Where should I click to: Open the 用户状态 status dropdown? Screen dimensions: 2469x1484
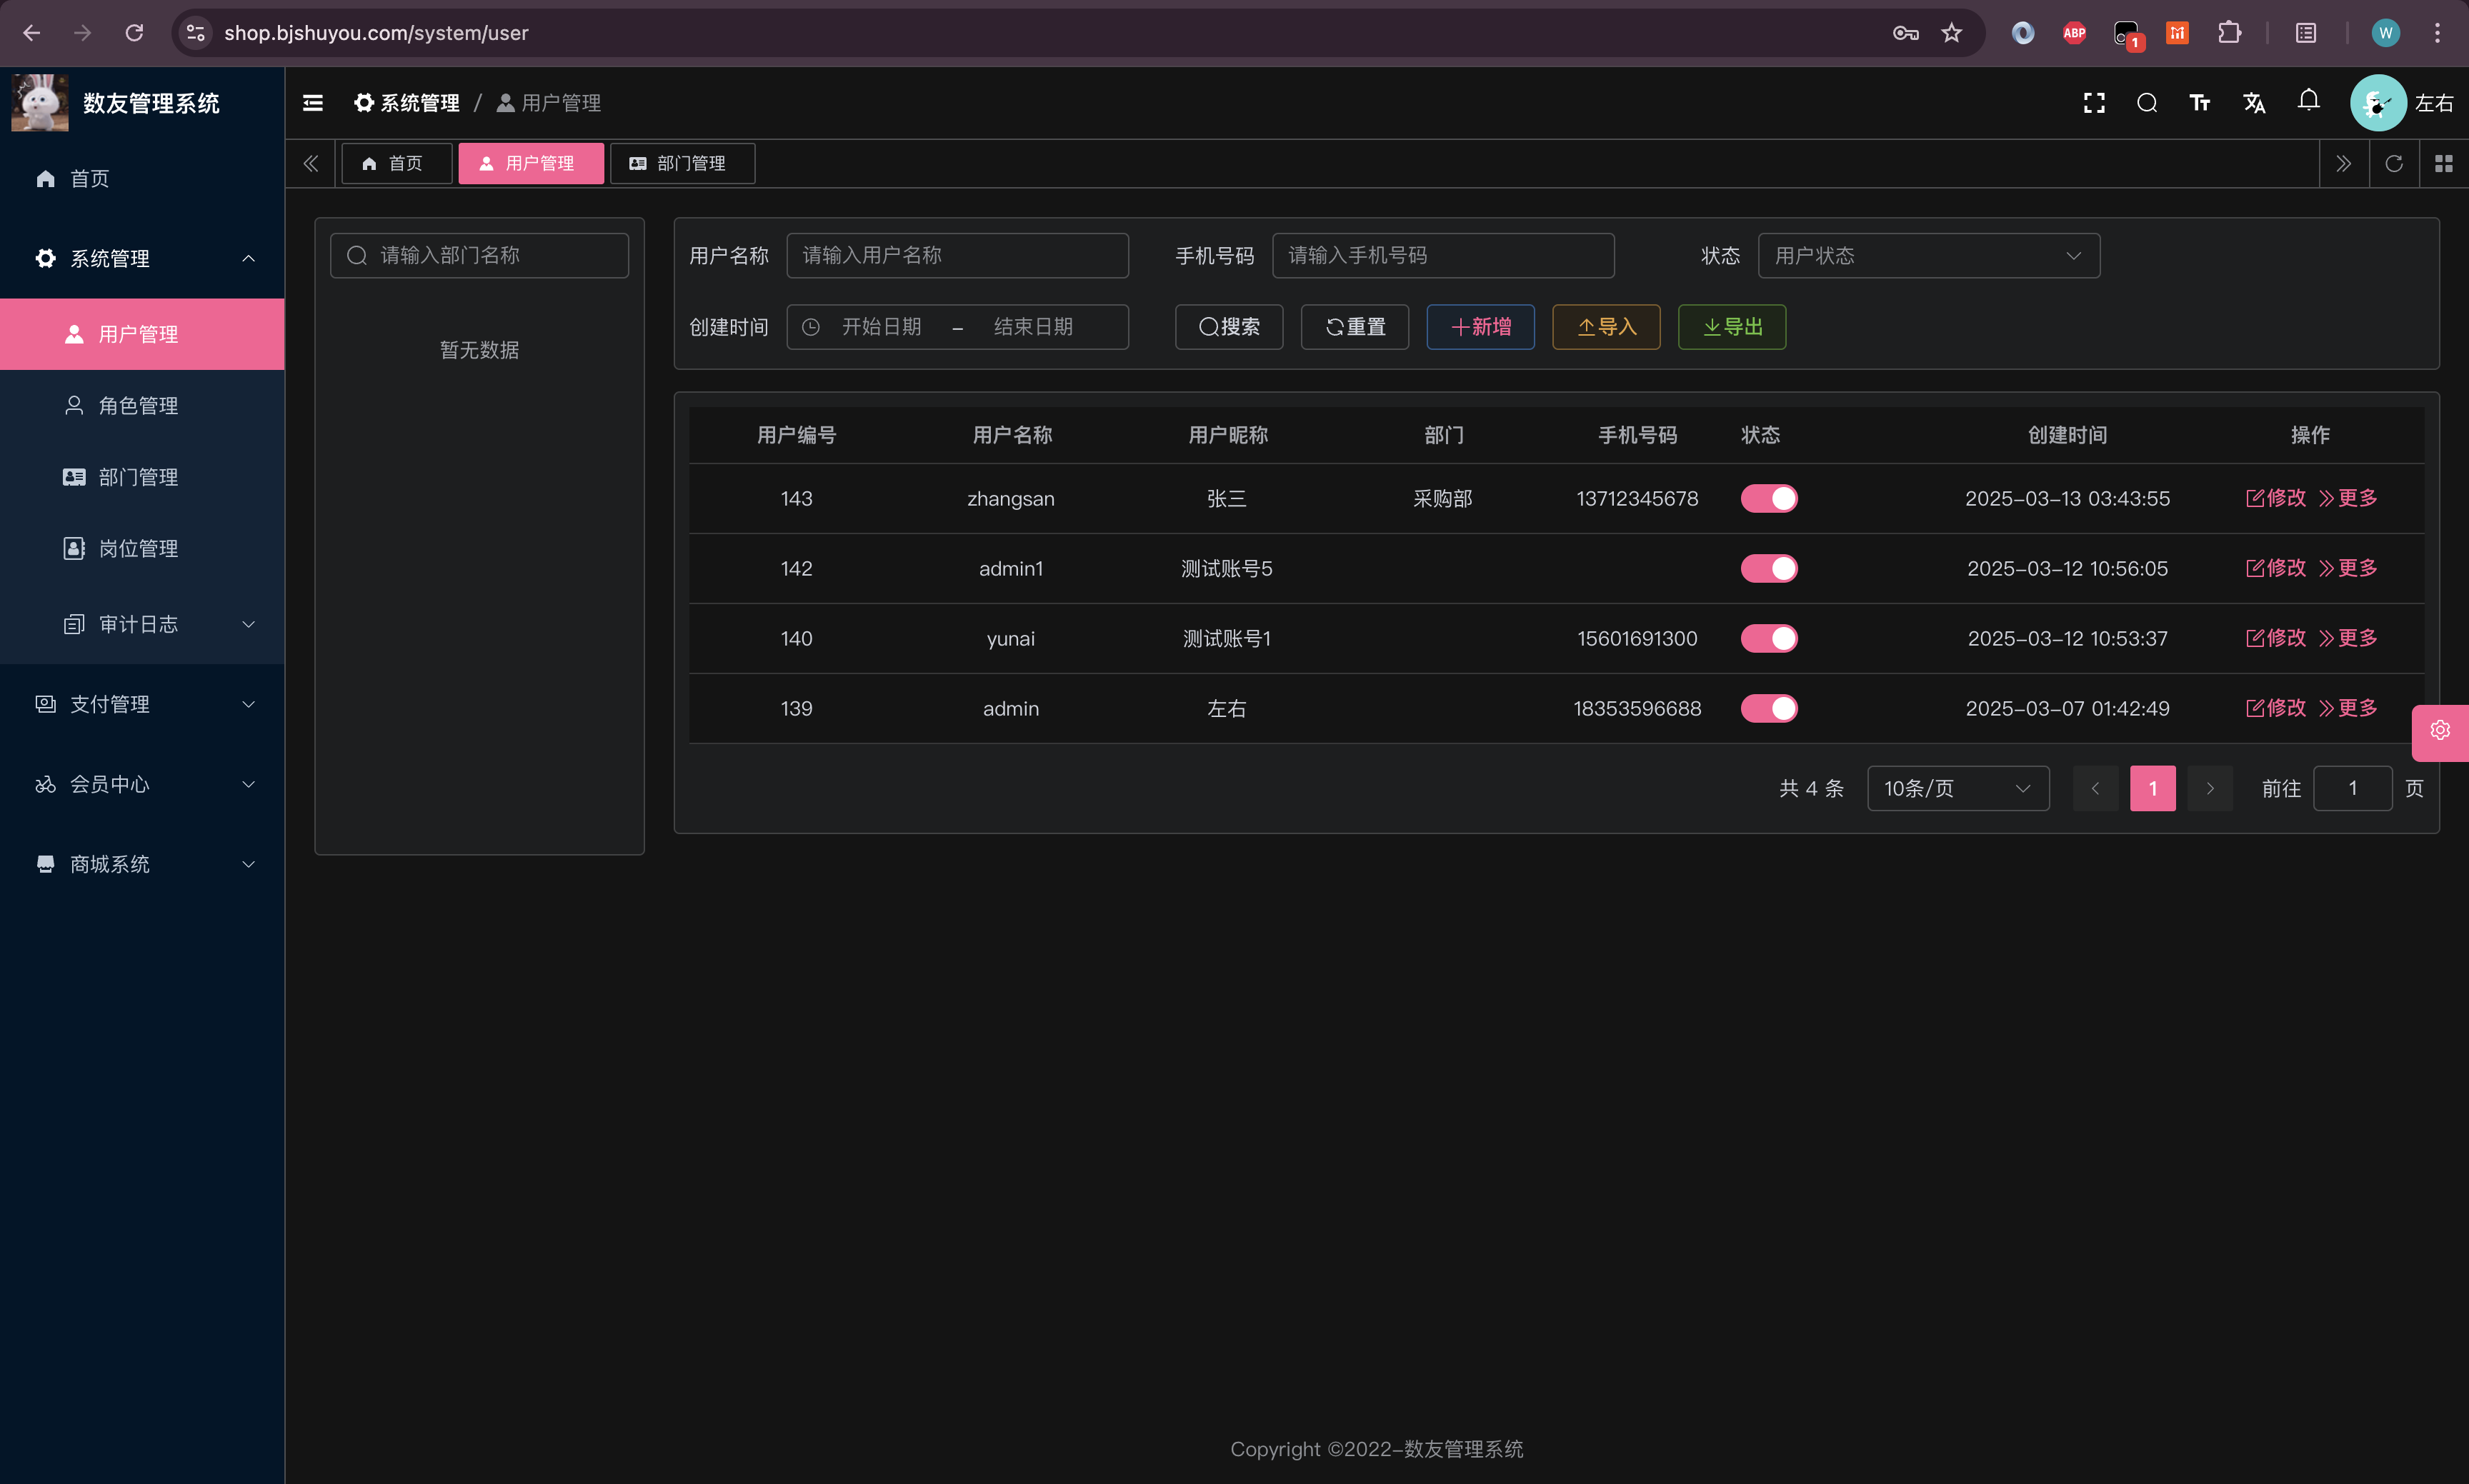[x=1927, y=256]
